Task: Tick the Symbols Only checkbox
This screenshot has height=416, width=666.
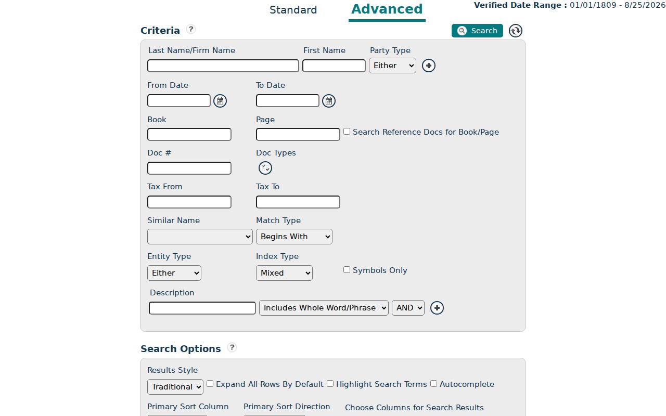Action: (347, 270)
